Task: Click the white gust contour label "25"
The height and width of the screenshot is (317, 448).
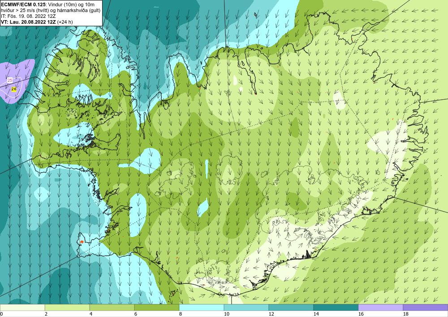Action: 10,80
